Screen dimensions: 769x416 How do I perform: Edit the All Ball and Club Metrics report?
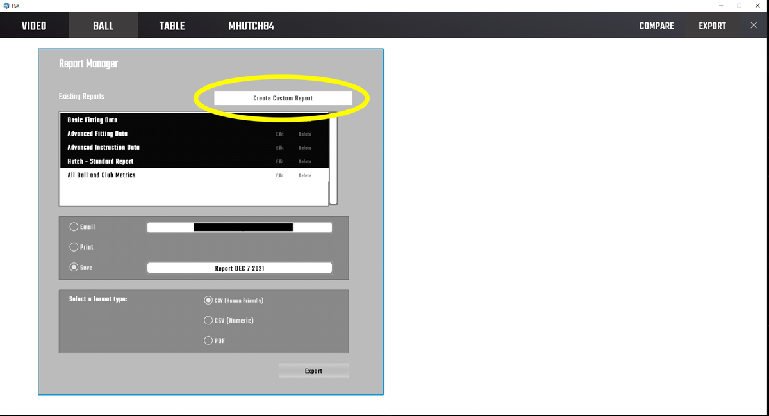[x=280, y=175]
